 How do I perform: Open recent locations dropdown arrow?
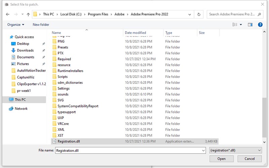[x=23, y=14]
